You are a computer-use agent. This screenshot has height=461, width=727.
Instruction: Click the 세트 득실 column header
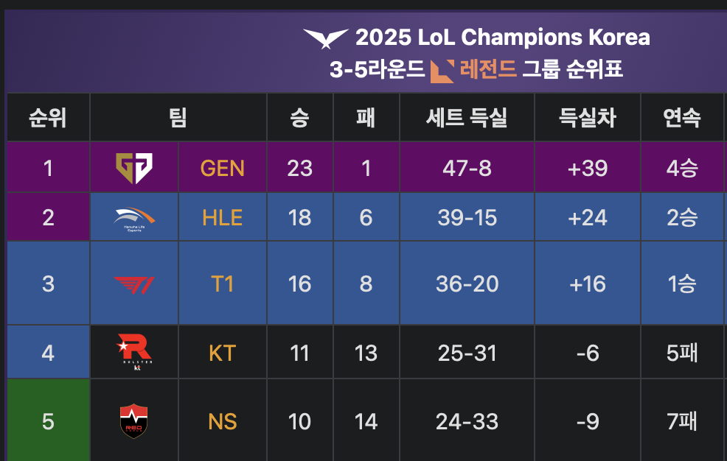coord(467,118)
